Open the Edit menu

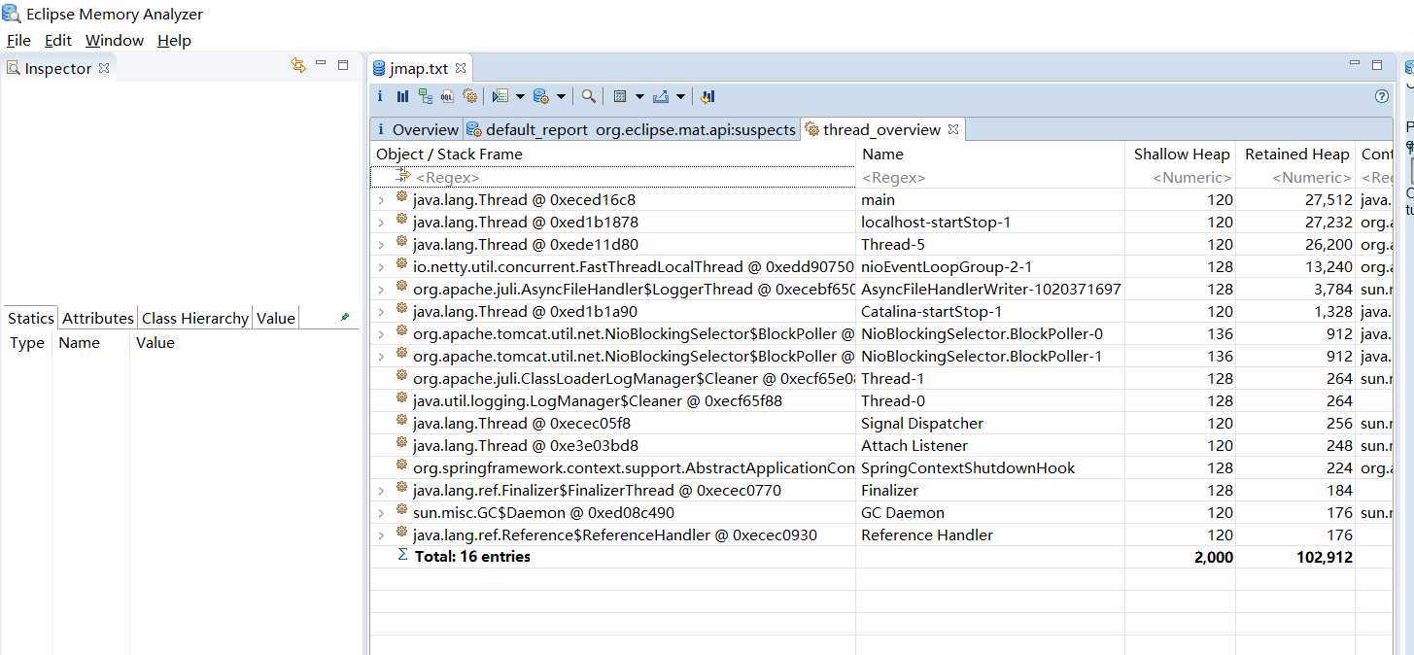[x=58, y=40]
